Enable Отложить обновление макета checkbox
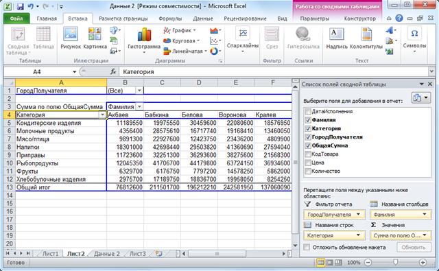This screenshot has height=271, width=439. click(x=307, y=247)
